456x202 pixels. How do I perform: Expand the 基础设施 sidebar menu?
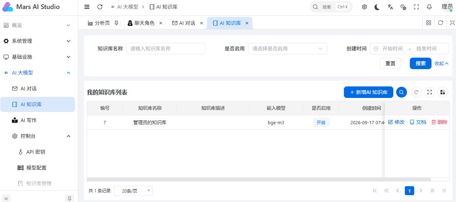pyautogui.click(x=37, y=57)
